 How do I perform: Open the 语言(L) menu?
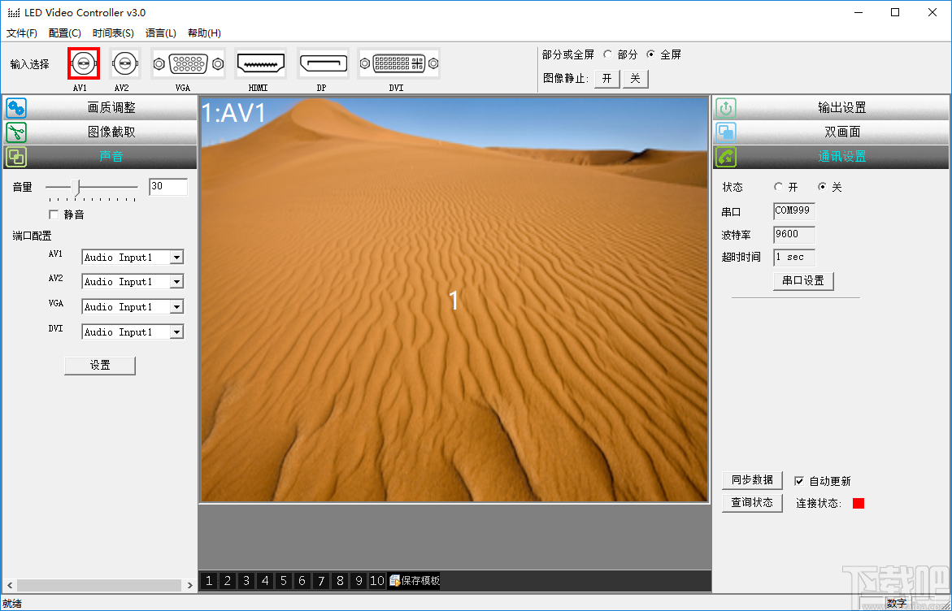161,32
